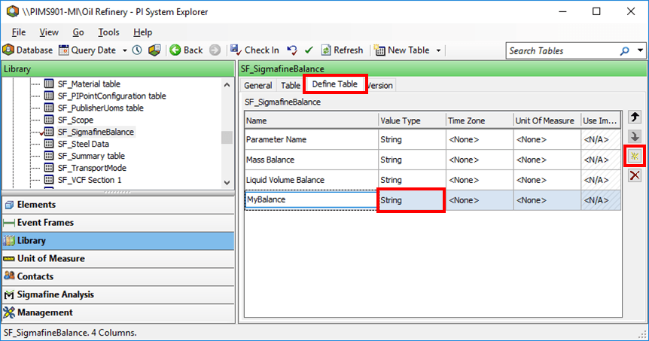Open the search options dropdown arrow
The height and width of the screenshot is (341, 649).
tap(640, 50)
